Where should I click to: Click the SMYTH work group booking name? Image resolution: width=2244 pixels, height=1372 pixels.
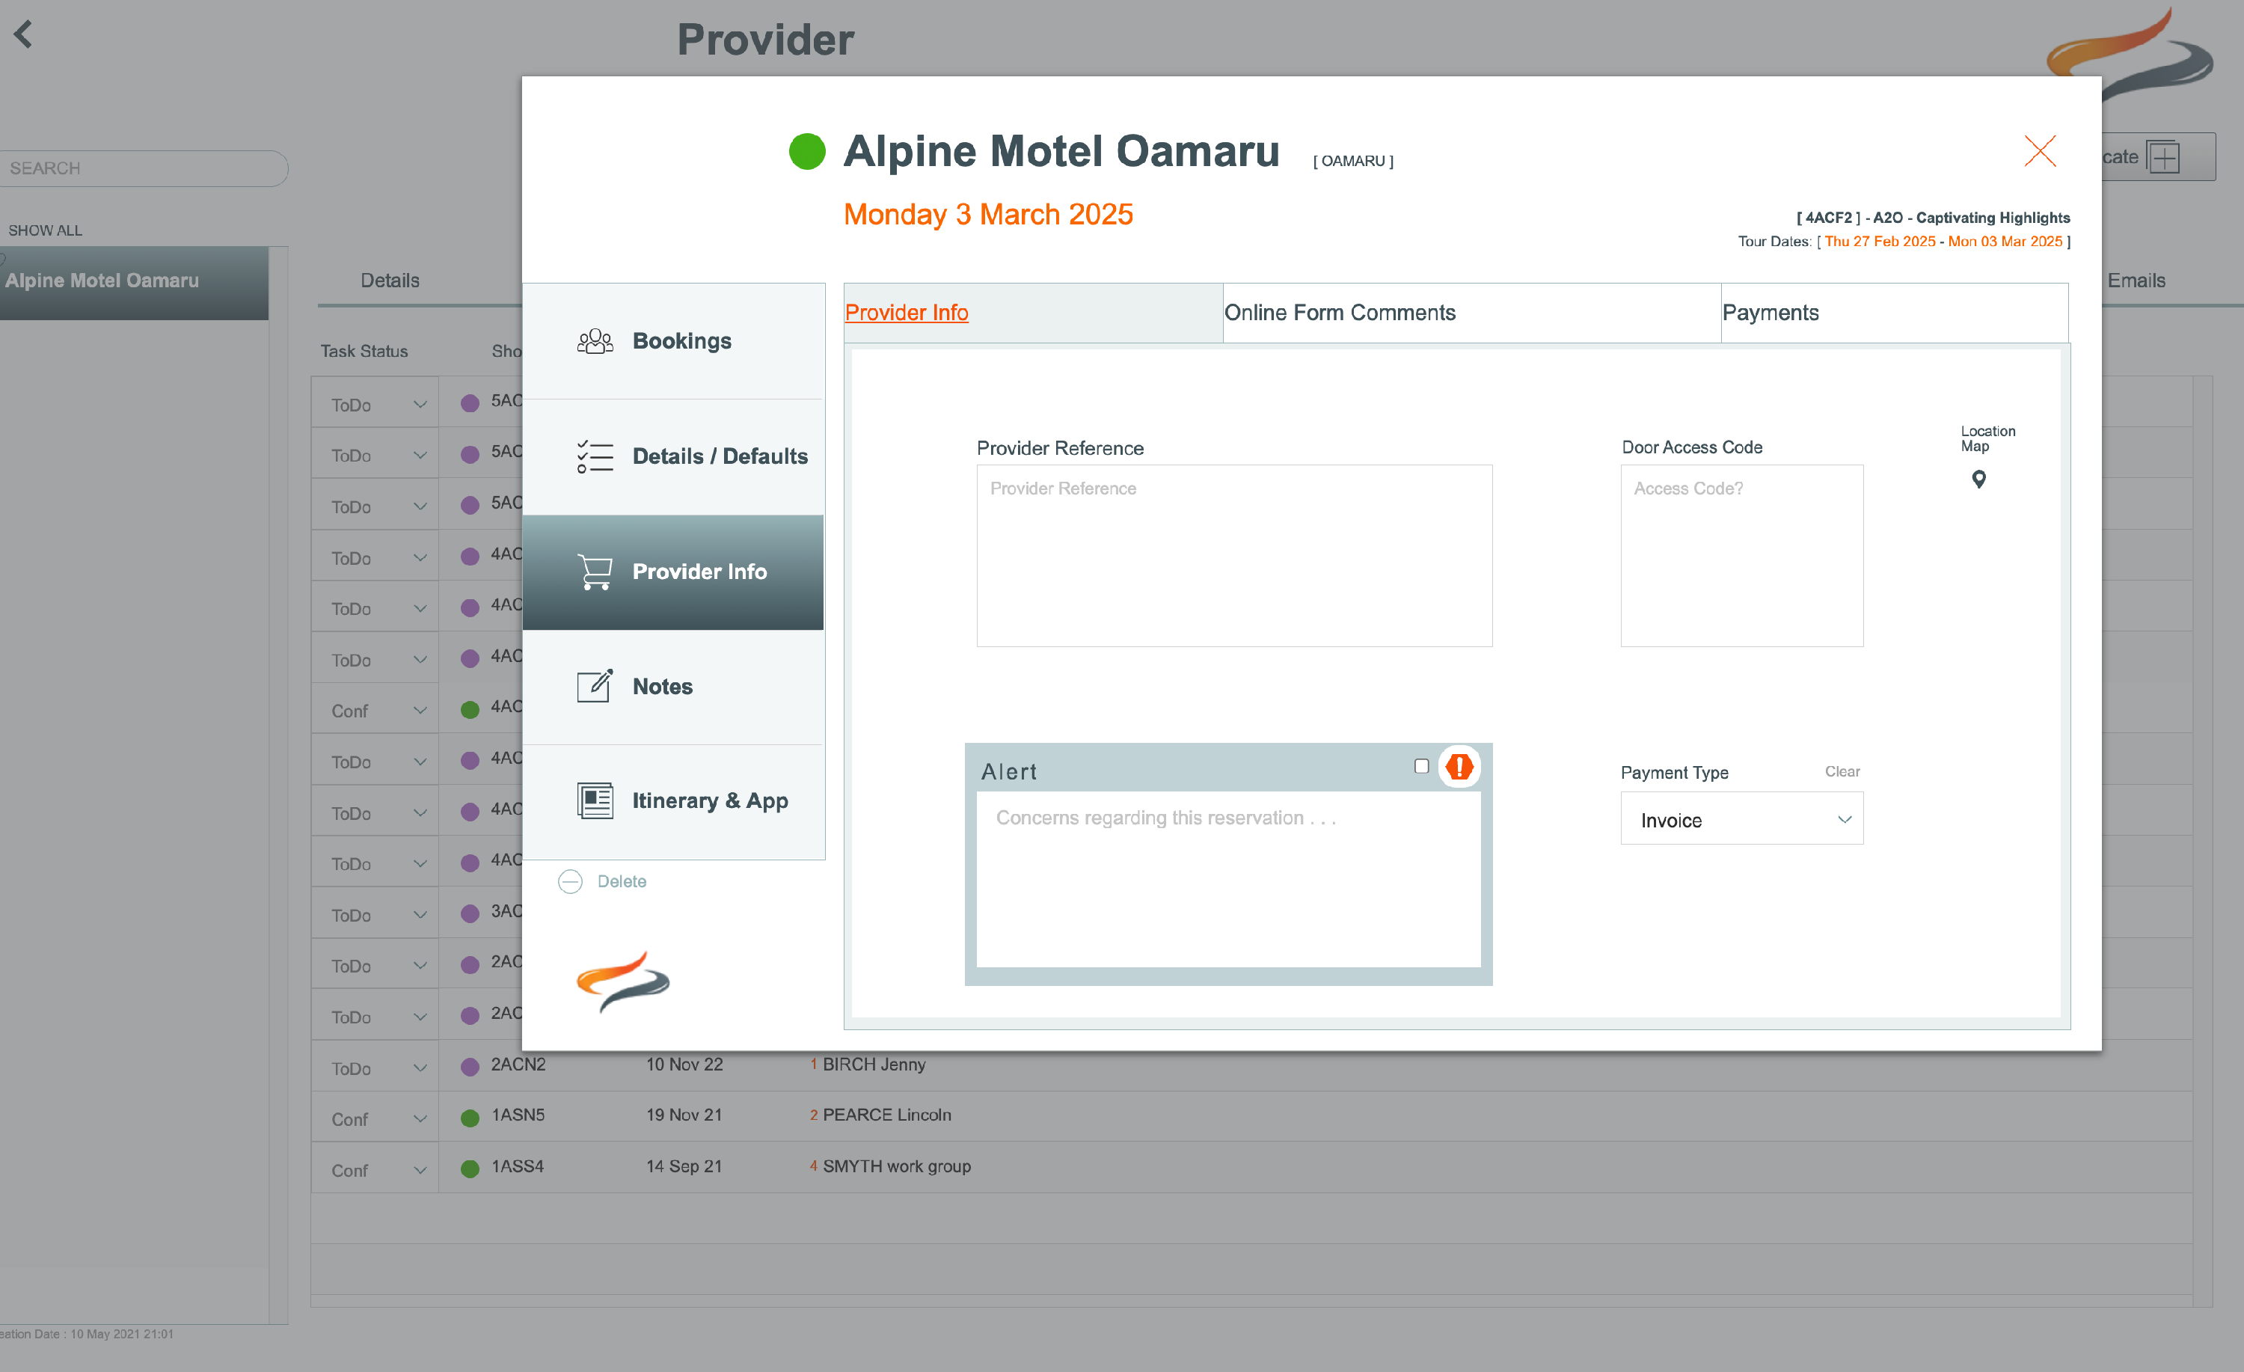(896, 1166)
